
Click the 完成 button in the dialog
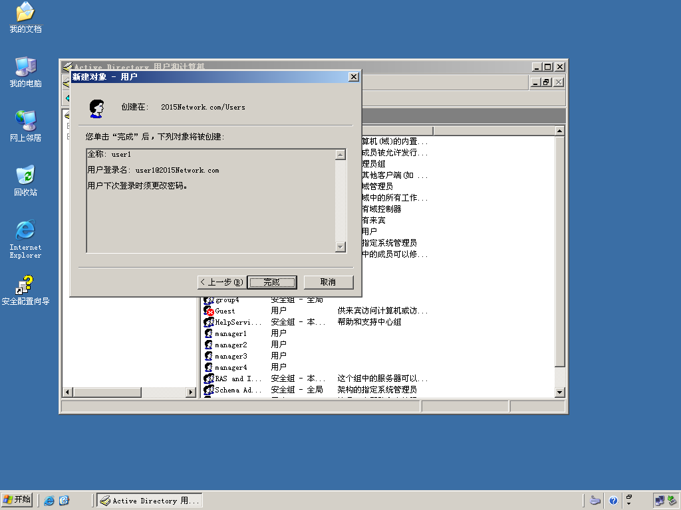[x=272, y=282]
